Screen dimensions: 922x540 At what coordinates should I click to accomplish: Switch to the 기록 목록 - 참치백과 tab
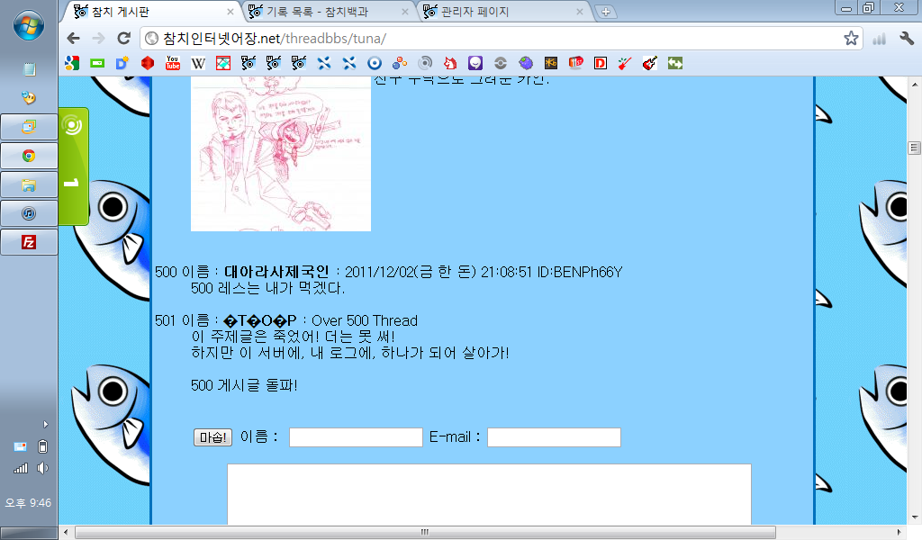tap(329, 12)
